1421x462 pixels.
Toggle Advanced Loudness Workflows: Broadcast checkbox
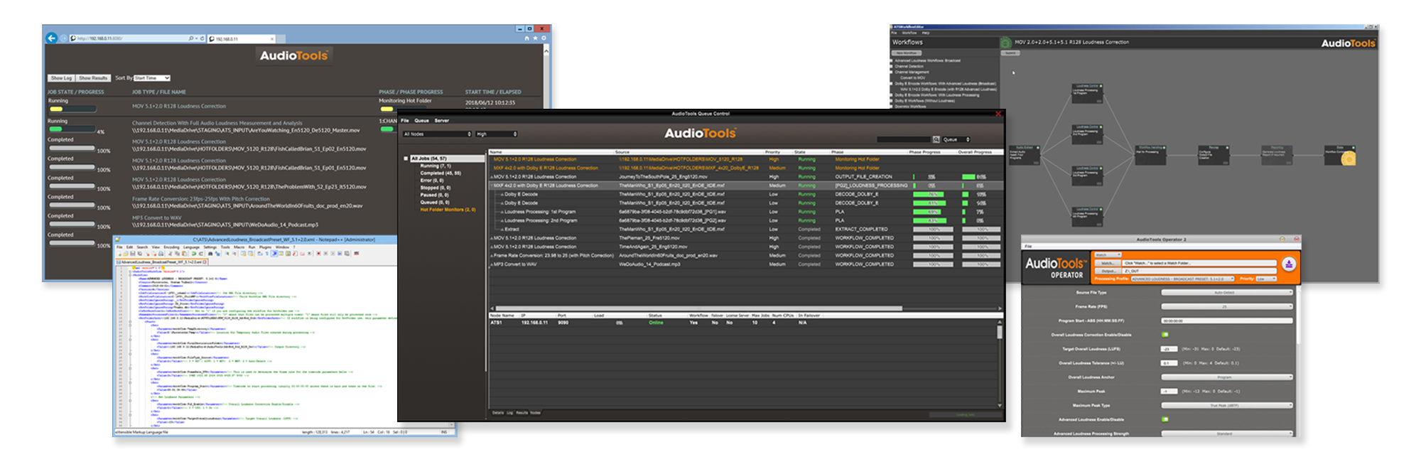click(x=892, y=60)
